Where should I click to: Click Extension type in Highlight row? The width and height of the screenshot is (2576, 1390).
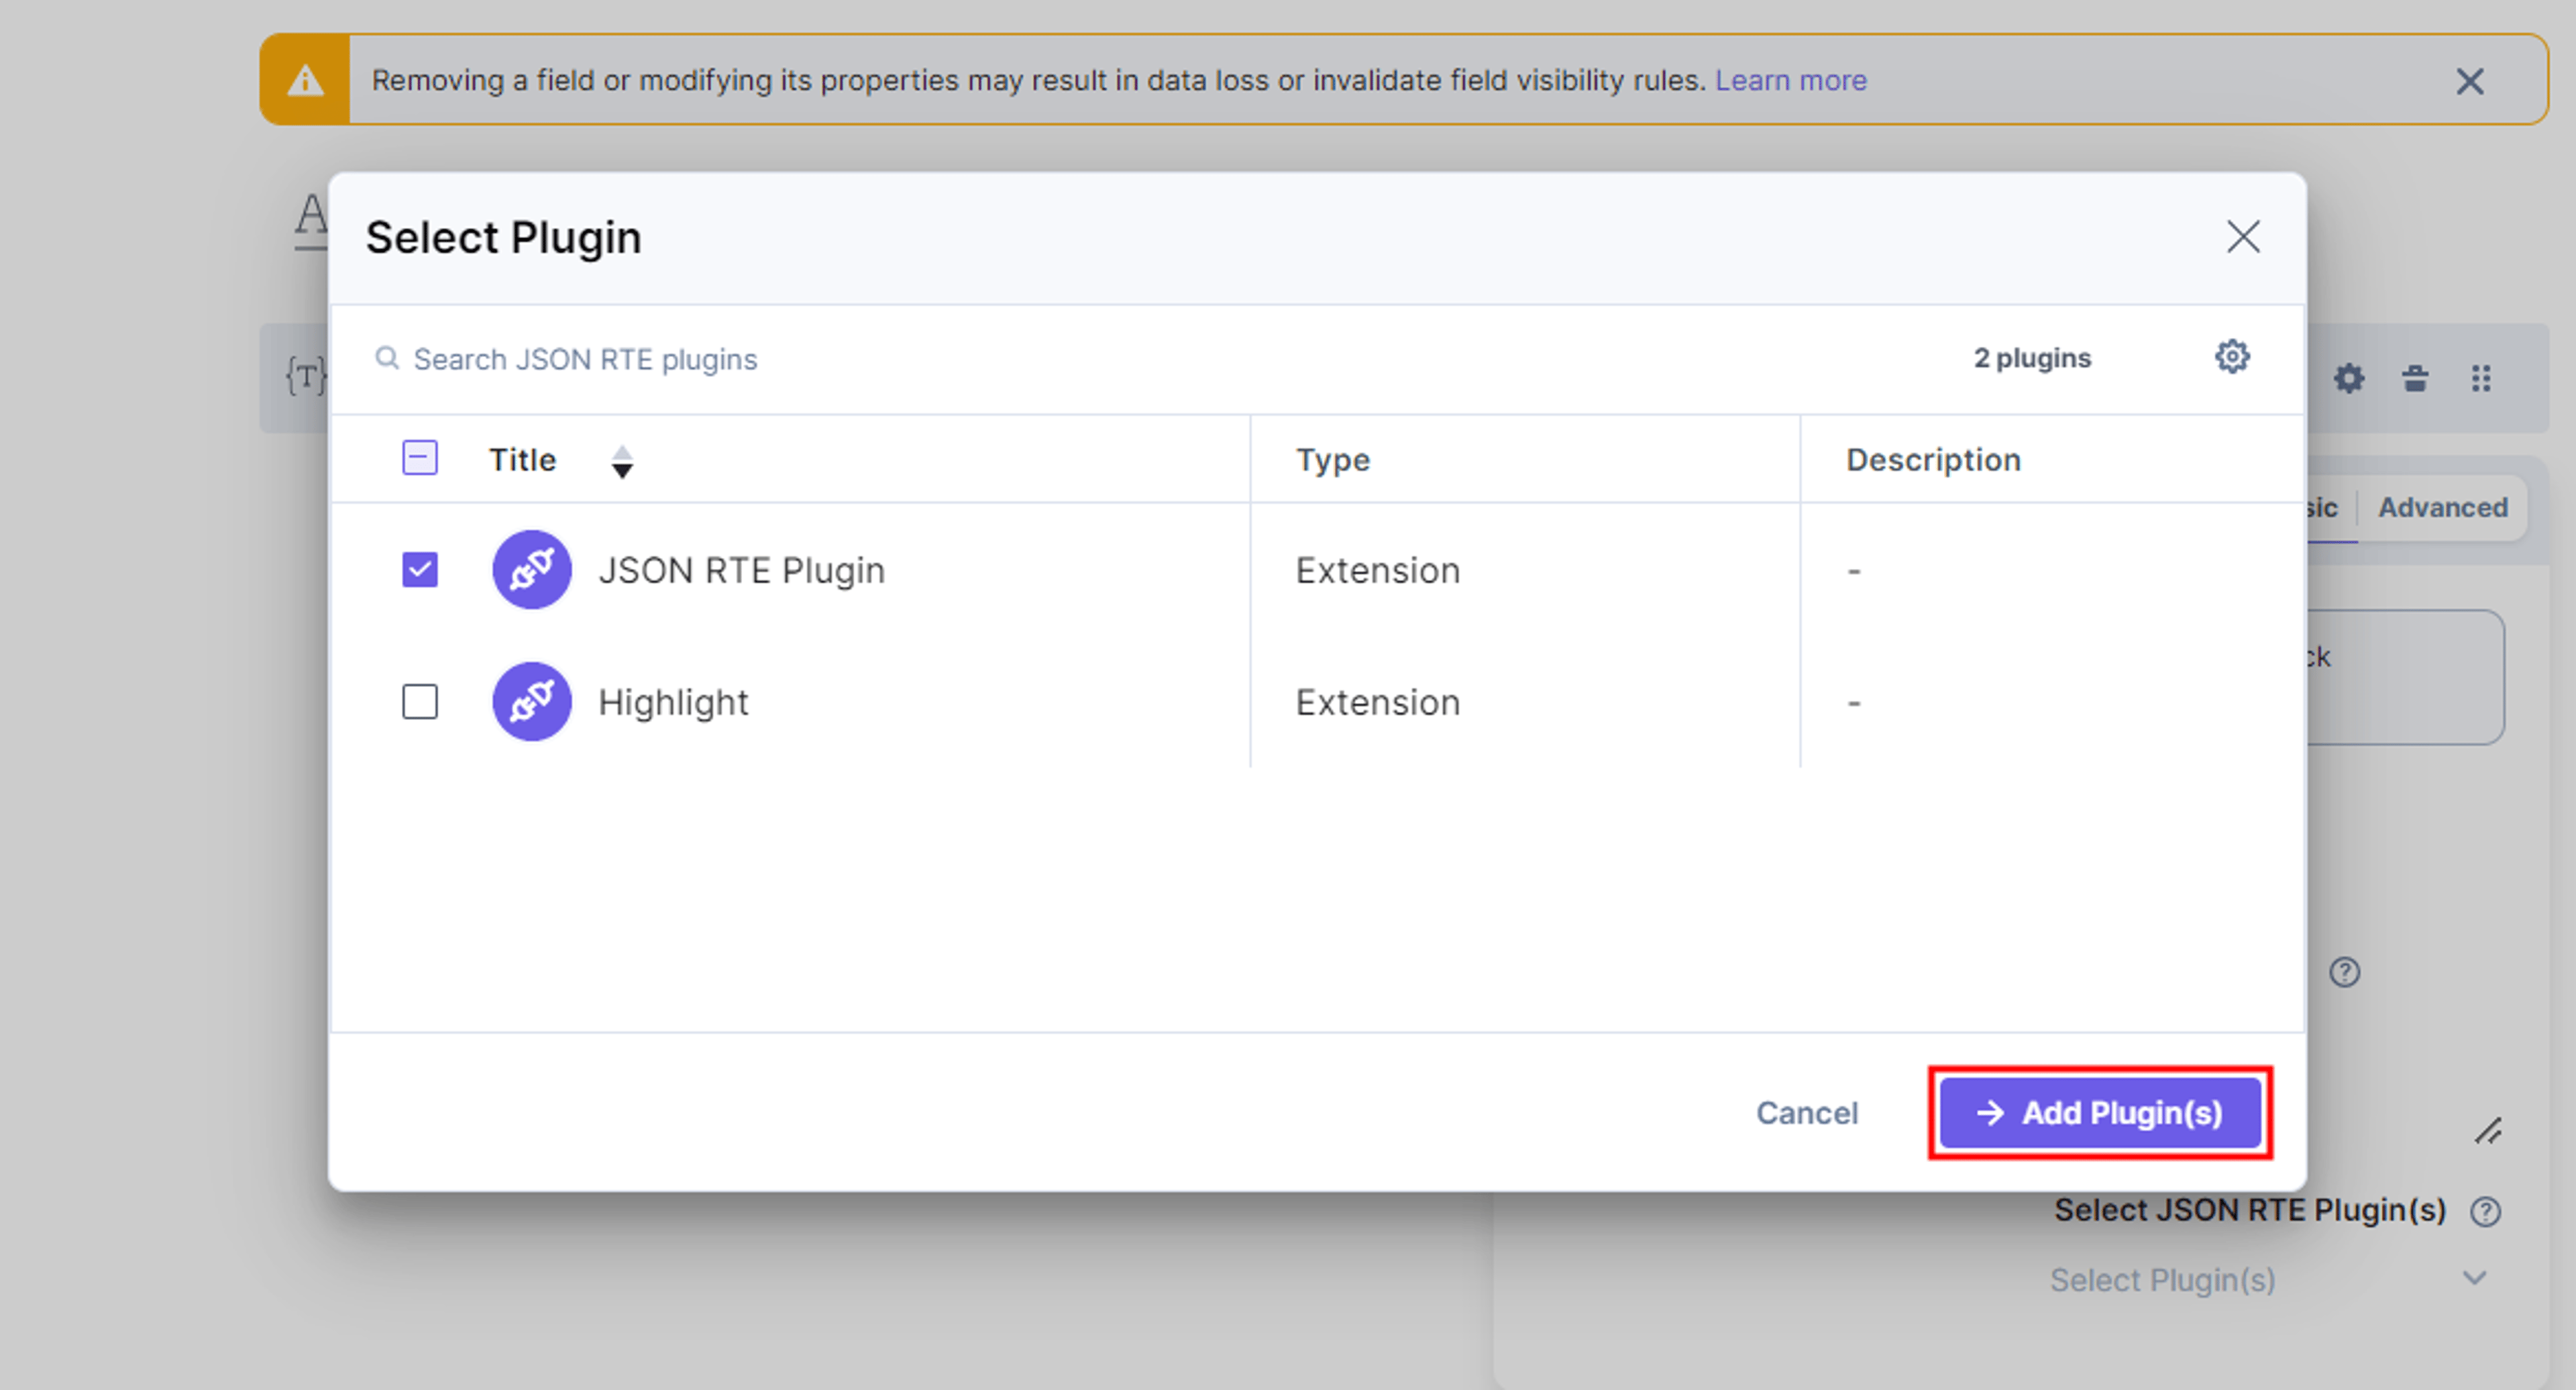[1378, 702]
